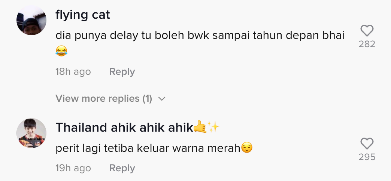Click the 282 likes count
391x181 pixels.
pos(367,44)
